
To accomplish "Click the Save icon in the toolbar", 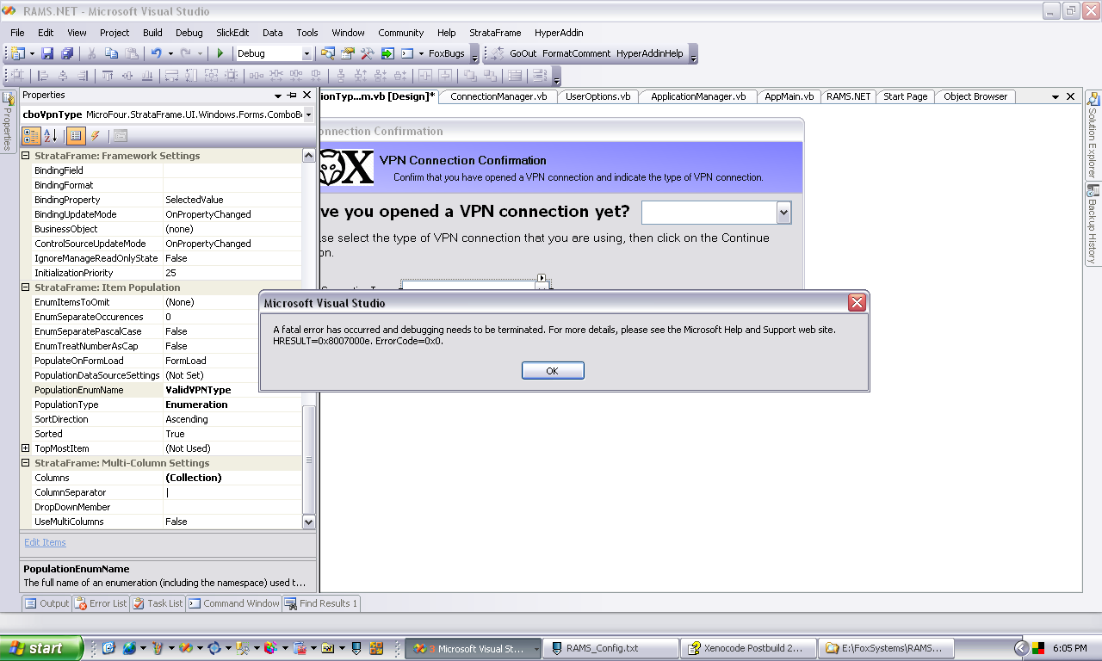I will tap(47, 53).
